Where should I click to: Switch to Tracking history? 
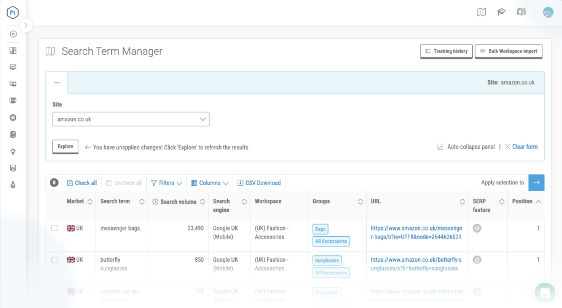click(x=446, y=51)
